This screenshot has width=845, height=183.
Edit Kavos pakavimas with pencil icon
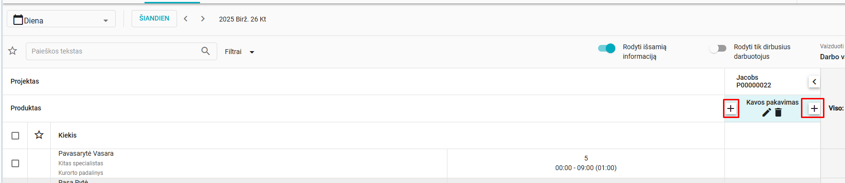tap(767, 112)
